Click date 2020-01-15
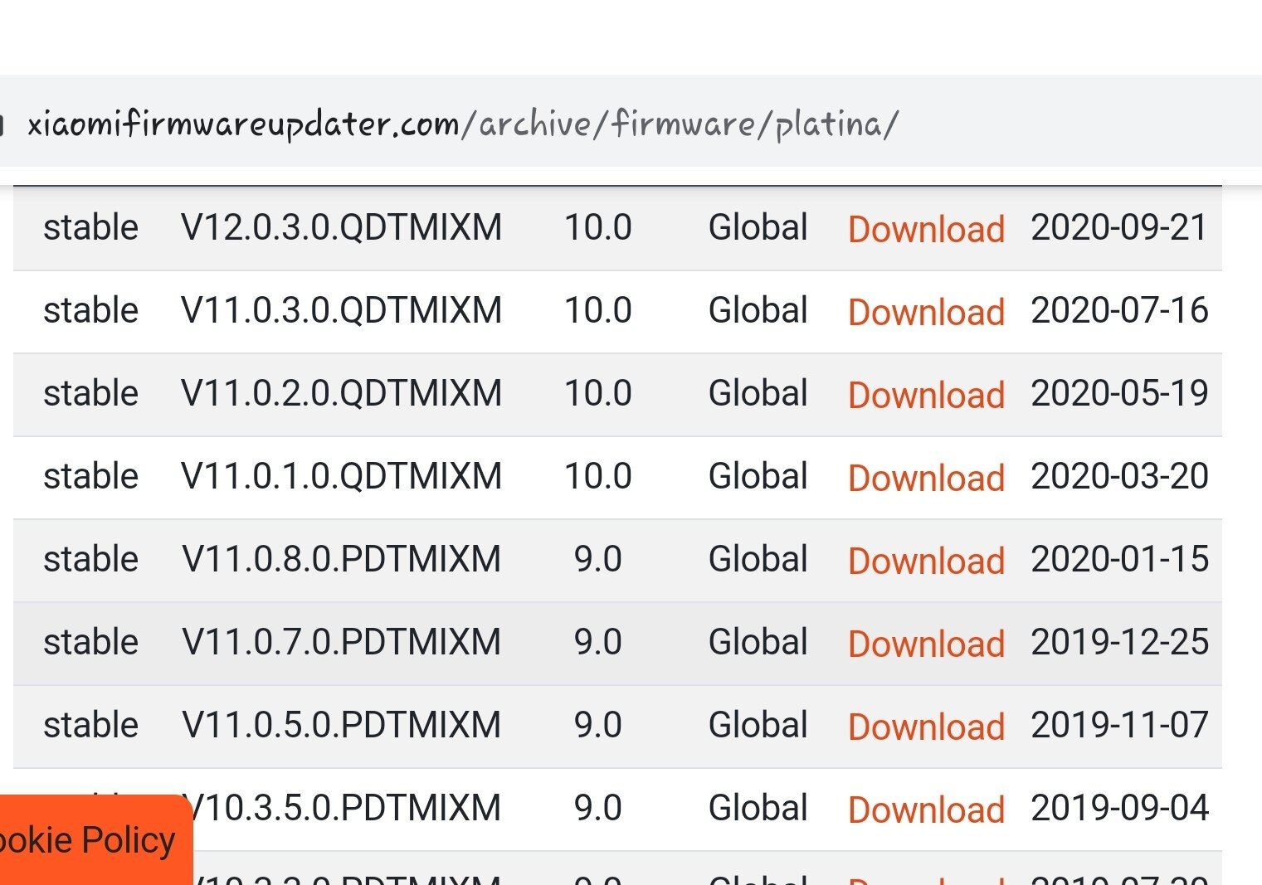The image size is (1262, 885). [x=1119, y=559]
